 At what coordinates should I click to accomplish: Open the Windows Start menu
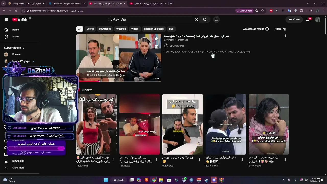tap(106, 180)
